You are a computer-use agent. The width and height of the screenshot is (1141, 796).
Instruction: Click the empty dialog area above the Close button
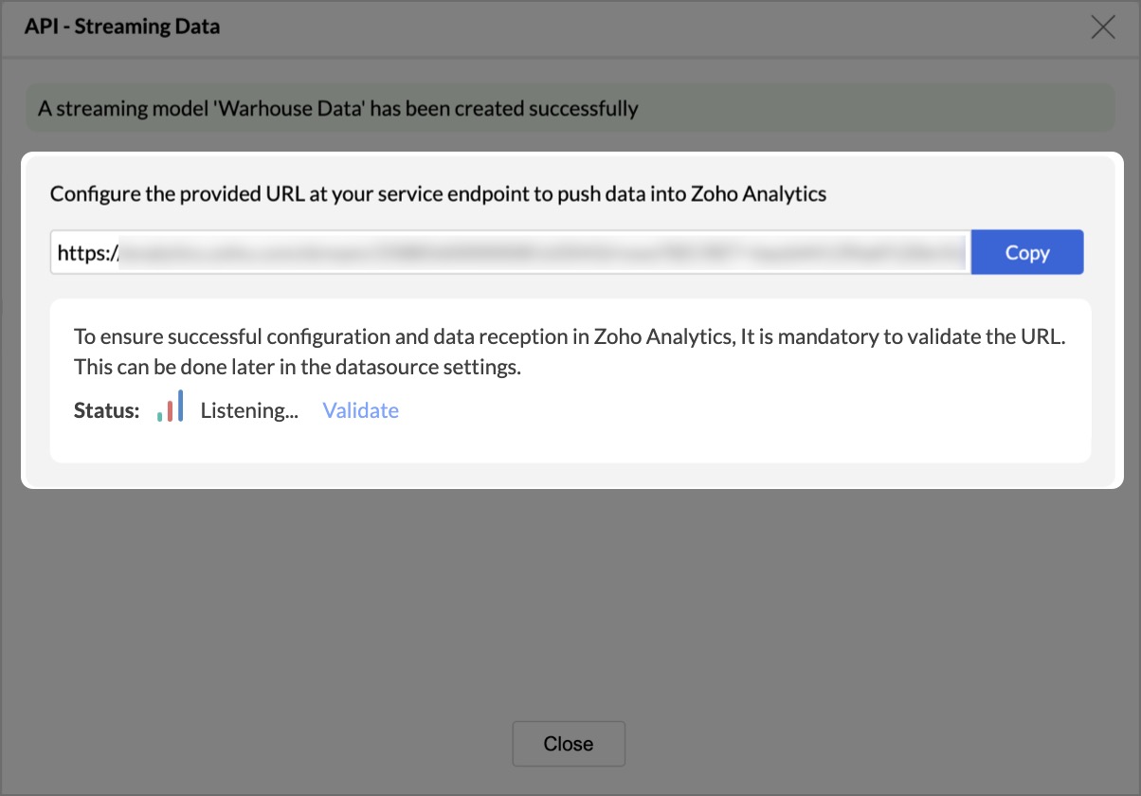[569, 616]
